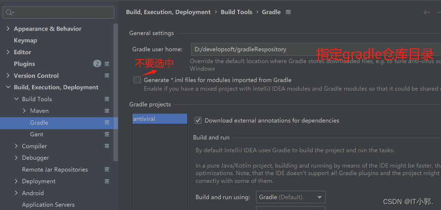Click Build Tools in the breadcrumb
This screenshot has width=441, height=210.
tap(236, 12)
